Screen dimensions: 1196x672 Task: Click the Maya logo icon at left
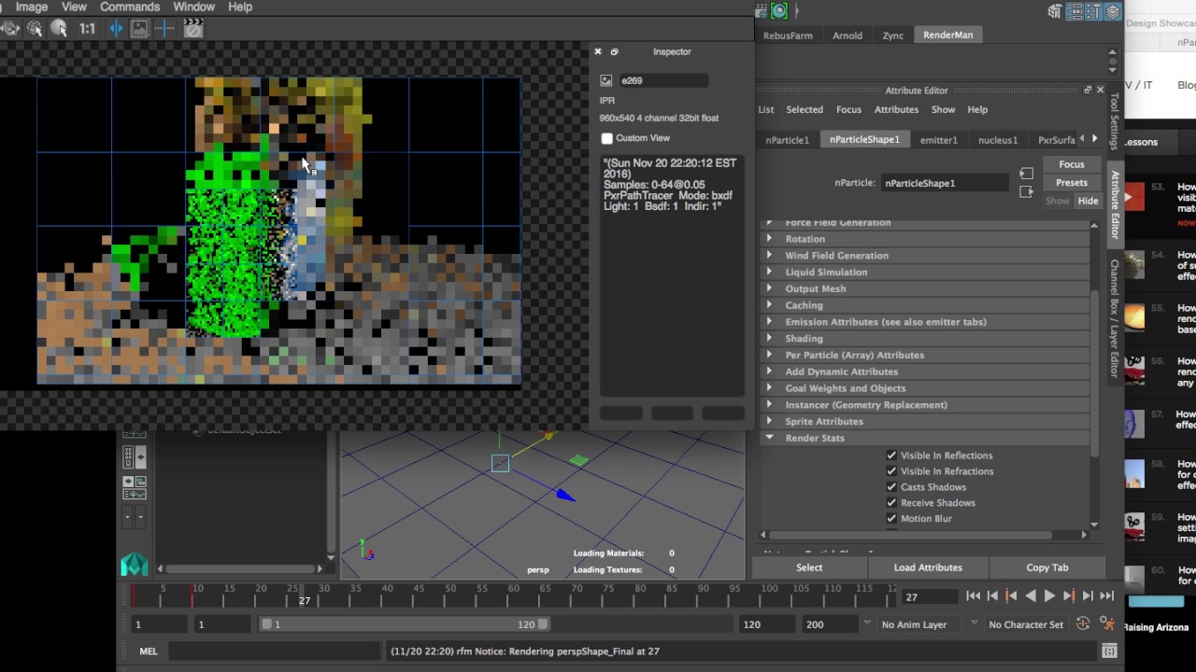click(x=134, y=564)
